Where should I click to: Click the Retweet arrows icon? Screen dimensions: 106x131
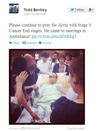[x=24, y=43]
